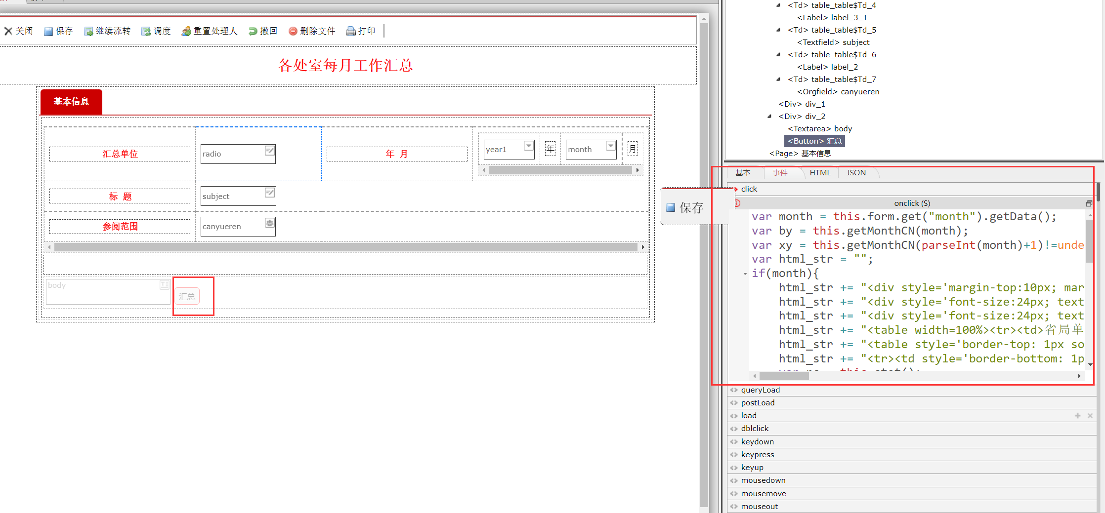Click the 保存 save icon in toolbar
1105x513 pixels.
(x=48, y=32)
